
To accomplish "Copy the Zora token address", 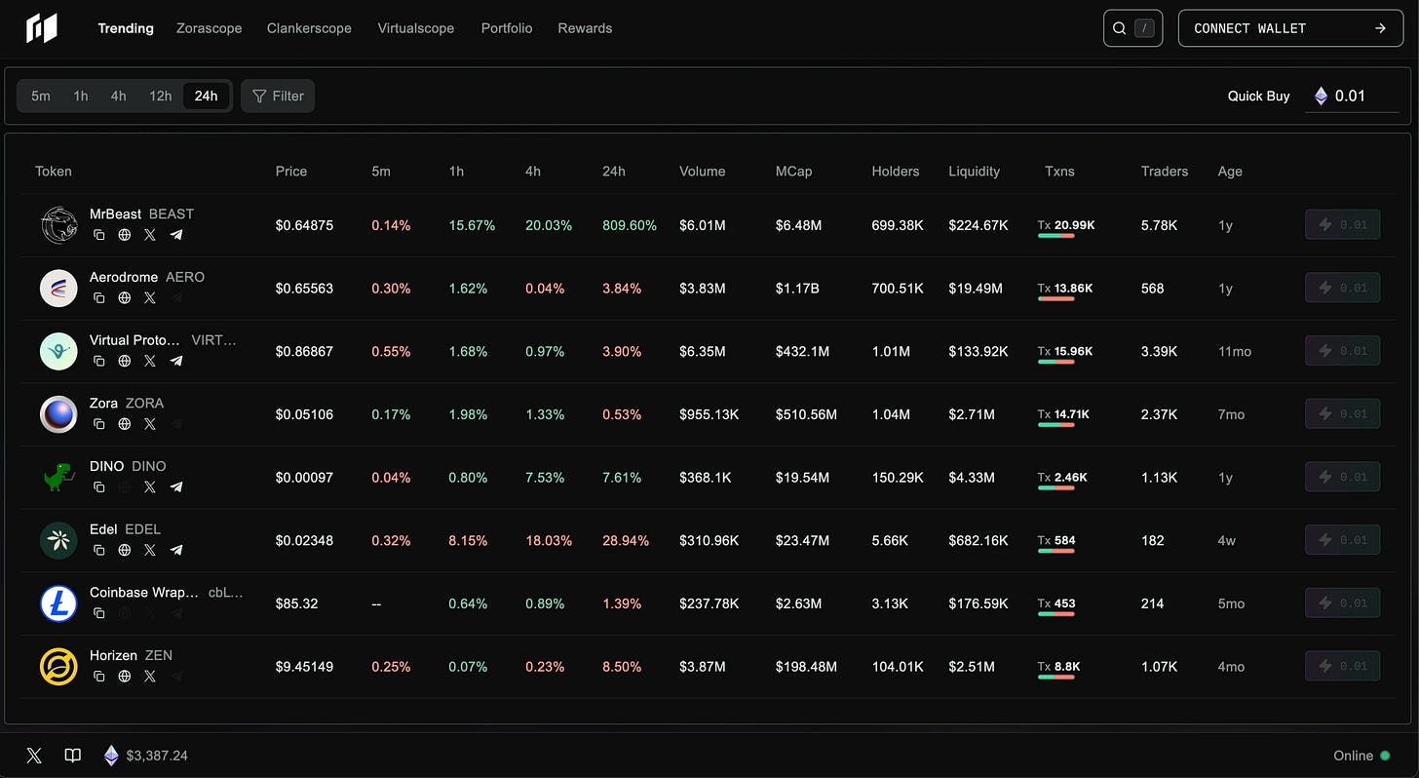I will (99, 424).
